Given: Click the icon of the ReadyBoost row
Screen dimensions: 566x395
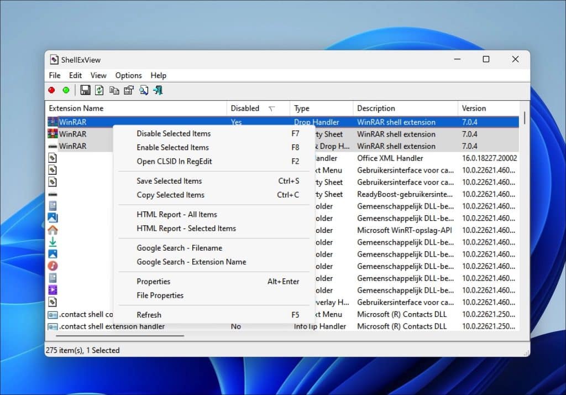Looking at the screenshot, I should [53, 194].
